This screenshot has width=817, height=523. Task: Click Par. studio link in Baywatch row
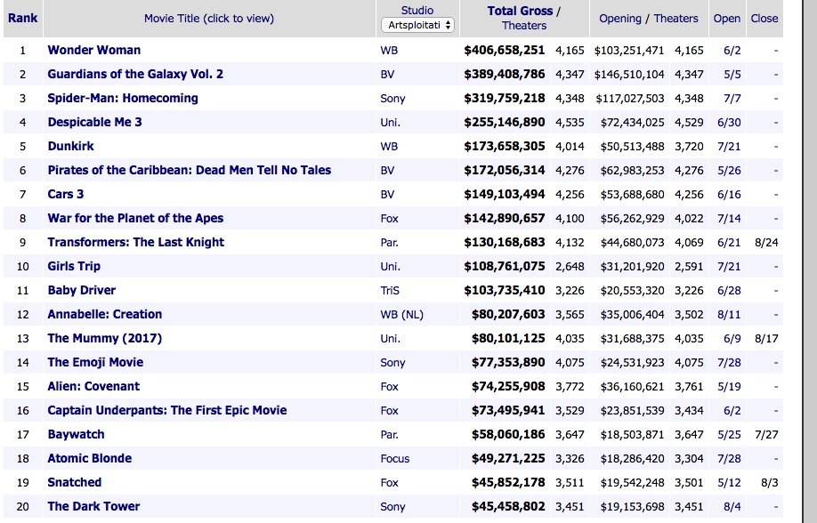pyautogui.click(x=389, y=434)
